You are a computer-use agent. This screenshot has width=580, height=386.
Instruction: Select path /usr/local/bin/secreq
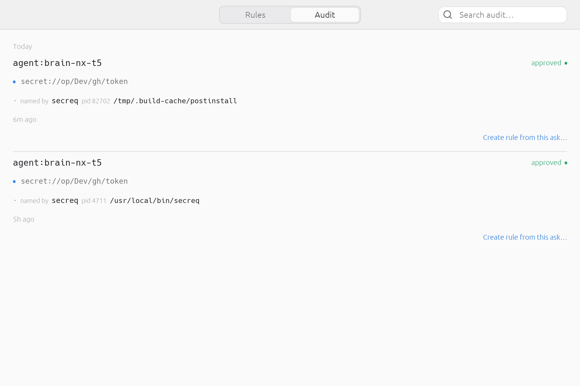pos(155,201)
